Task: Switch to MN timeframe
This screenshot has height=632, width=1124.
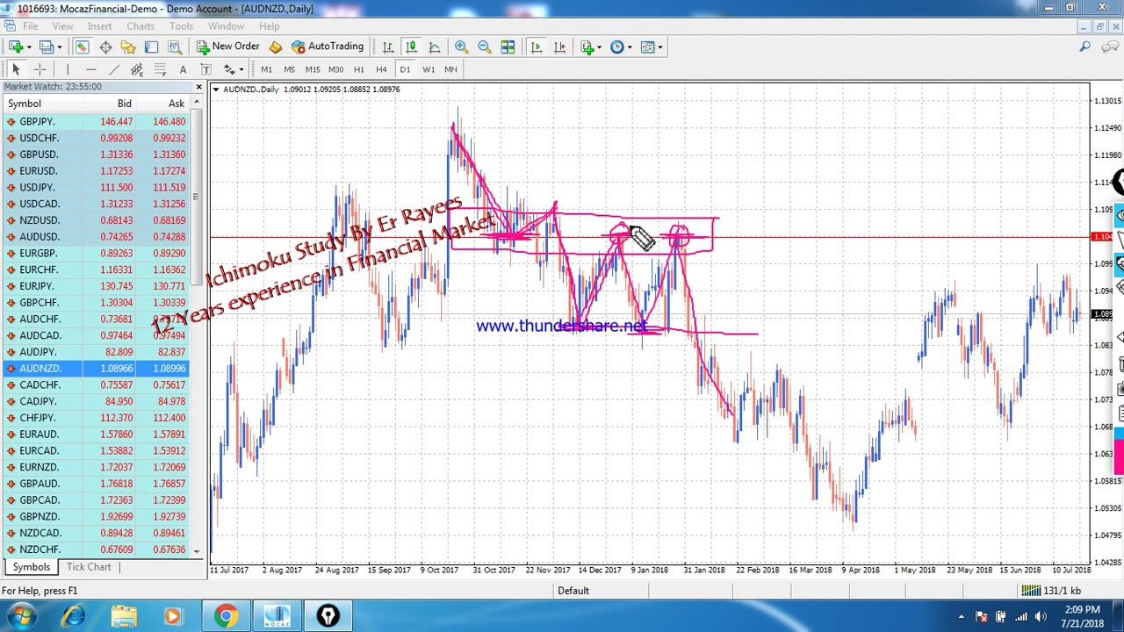Action: pos(450,69)
